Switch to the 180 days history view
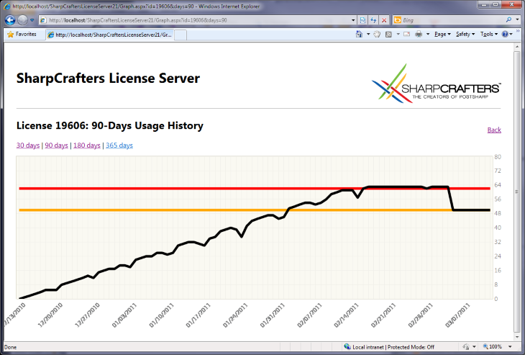The image size is (525, 355). [x=87, y=145]
